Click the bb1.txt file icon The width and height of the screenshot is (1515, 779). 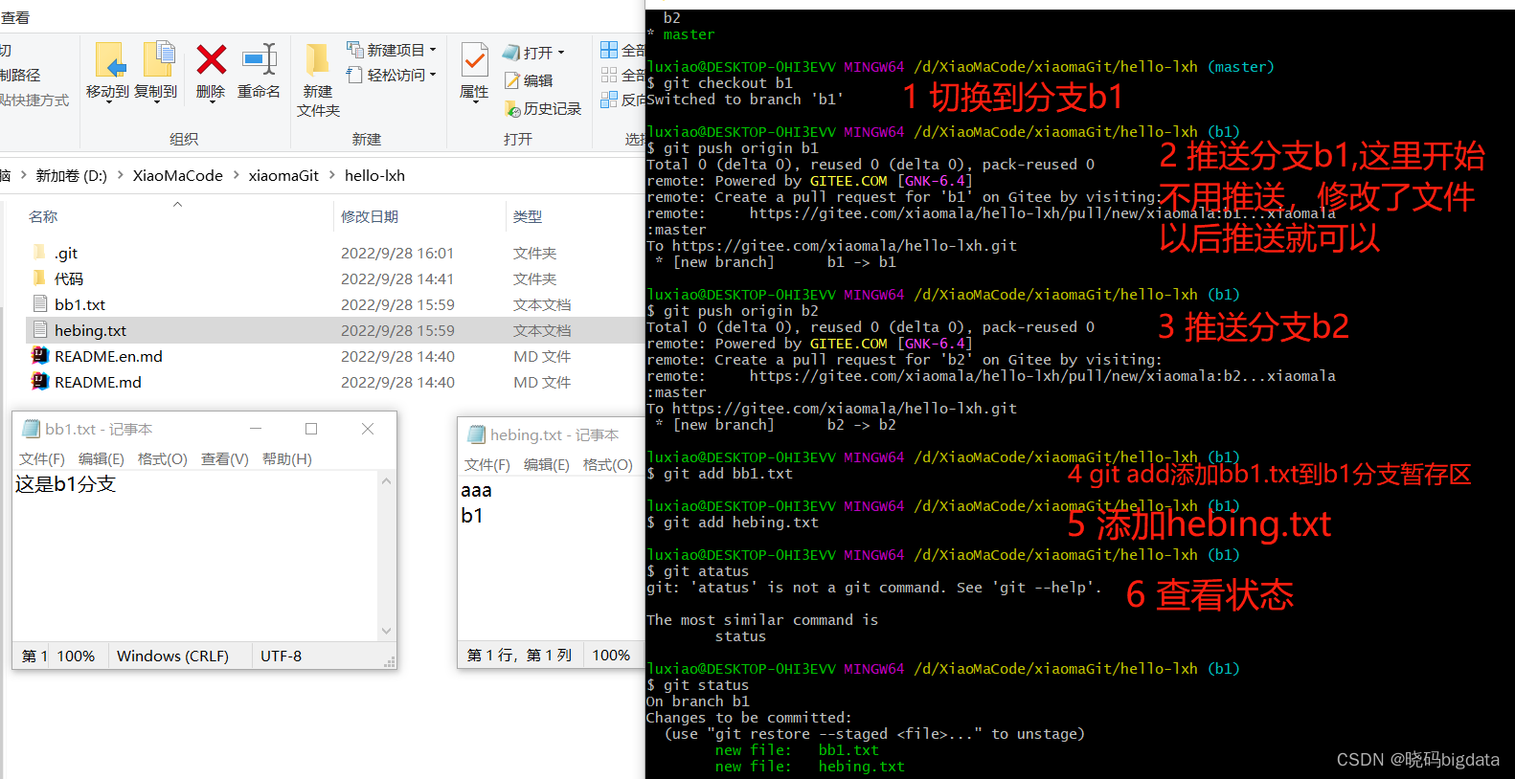[39, 304]
